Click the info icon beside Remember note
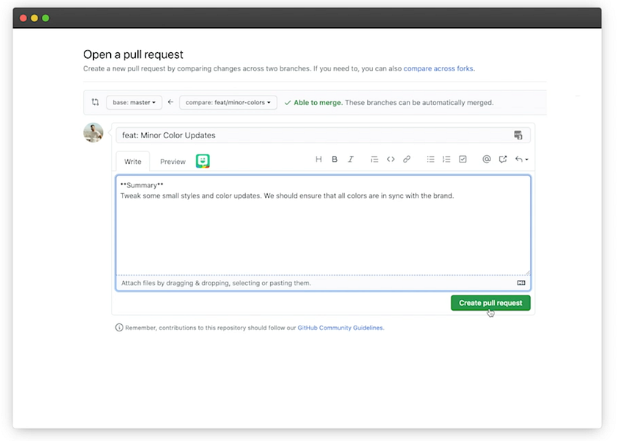 pos(119,328)
